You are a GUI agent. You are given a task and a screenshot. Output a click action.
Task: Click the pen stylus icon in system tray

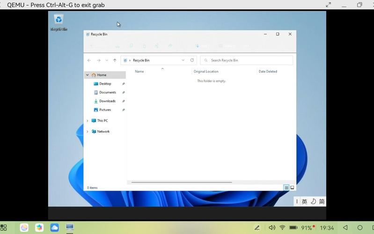tap(257, 228)
